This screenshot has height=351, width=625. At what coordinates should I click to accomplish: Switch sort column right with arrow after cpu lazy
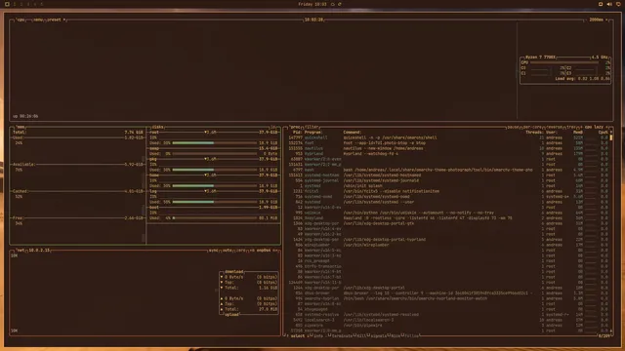[607, 127]
